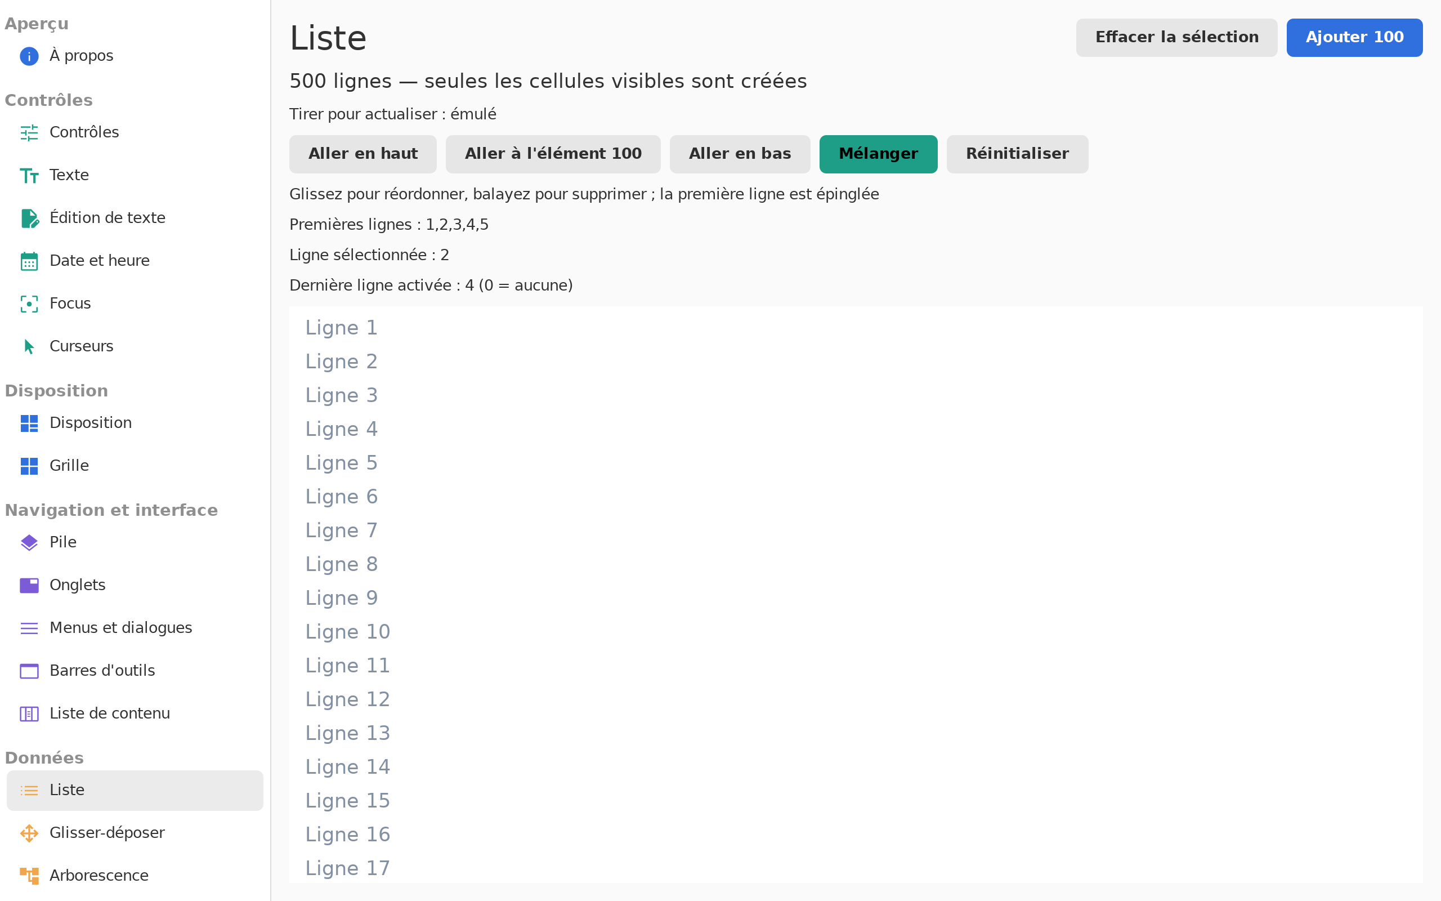Viewport: 1441px width, 901px height.
Task: Click the Curseurs pointer icon
Action: (x=29, y=347)
